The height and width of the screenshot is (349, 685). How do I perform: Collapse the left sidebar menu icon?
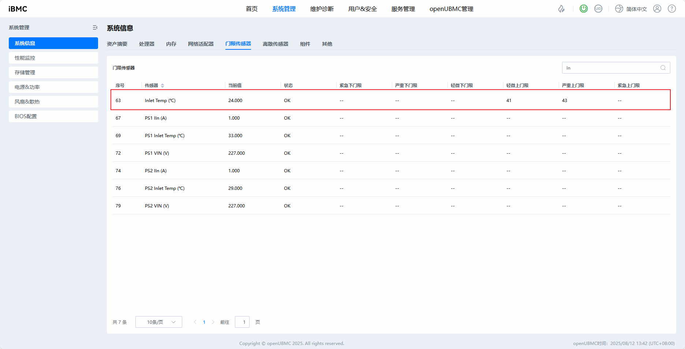95,27
